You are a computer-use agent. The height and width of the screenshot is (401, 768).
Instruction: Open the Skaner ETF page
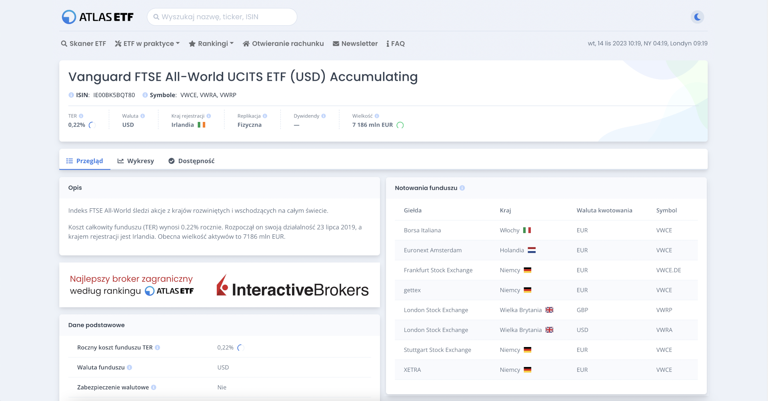coord(84,44)
